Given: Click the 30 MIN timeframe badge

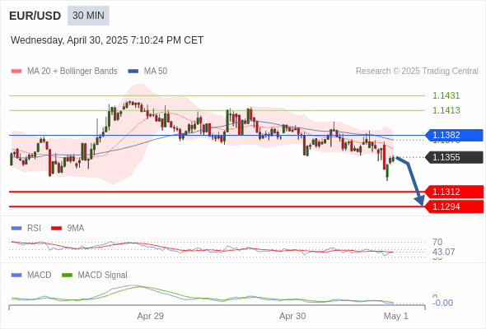Looking at the screenshot, I should 88,16.
